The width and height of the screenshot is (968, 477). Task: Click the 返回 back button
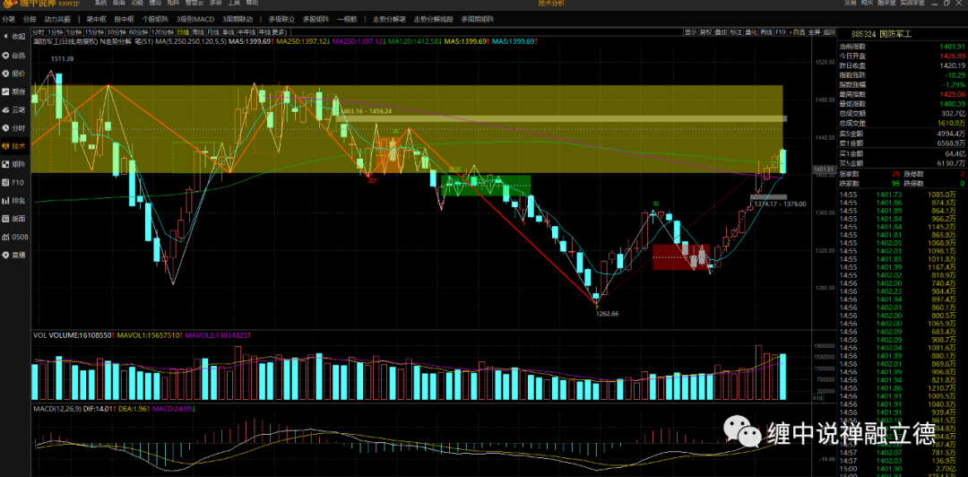coord(828,32)
